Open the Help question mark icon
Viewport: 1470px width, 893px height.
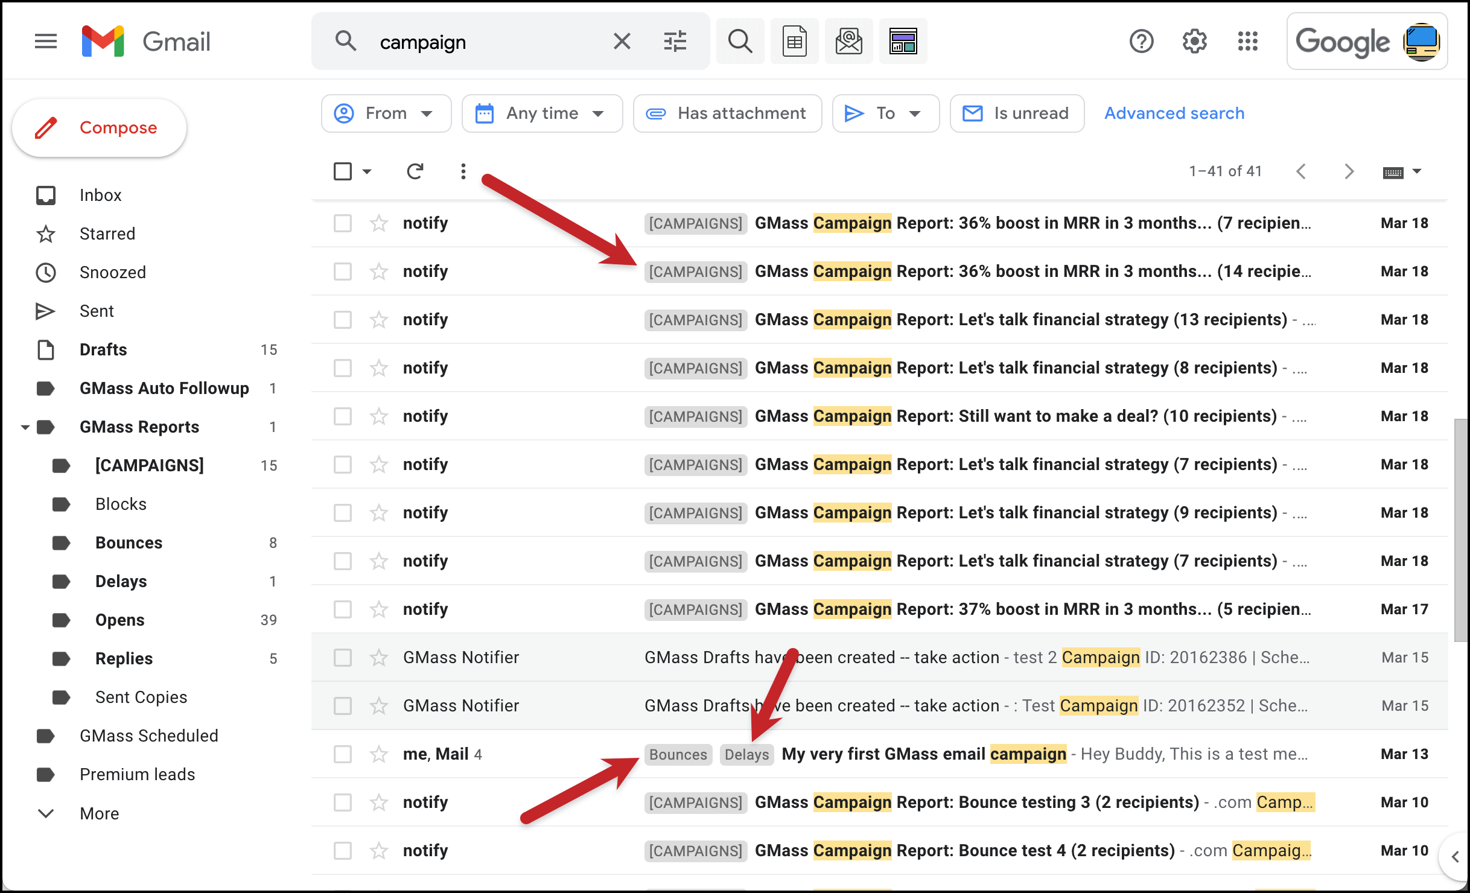point(1141,42)
